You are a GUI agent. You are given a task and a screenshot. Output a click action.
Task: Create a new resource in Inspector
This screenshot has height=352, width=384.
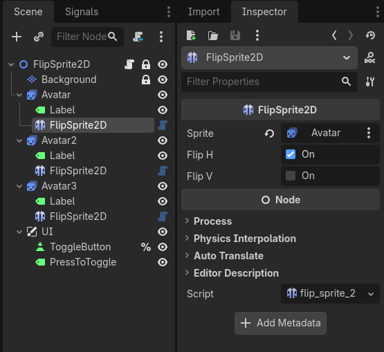tap(191, 35)
